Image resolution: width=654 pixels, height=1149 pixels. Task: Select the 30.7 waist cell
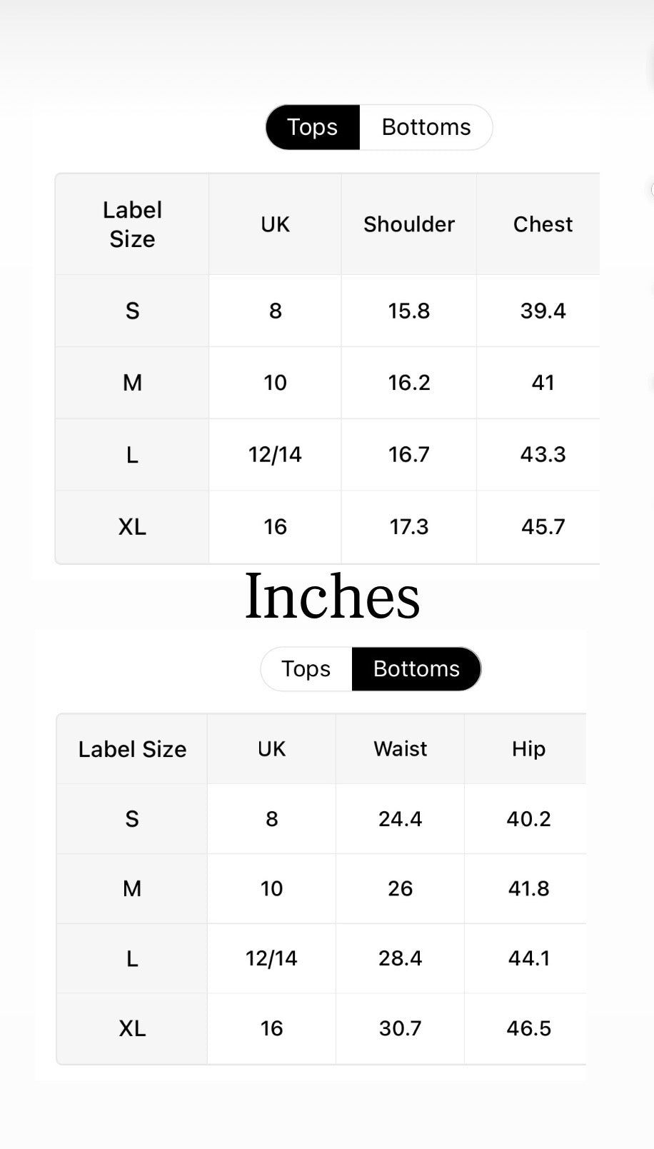[x=400, y=1028]
